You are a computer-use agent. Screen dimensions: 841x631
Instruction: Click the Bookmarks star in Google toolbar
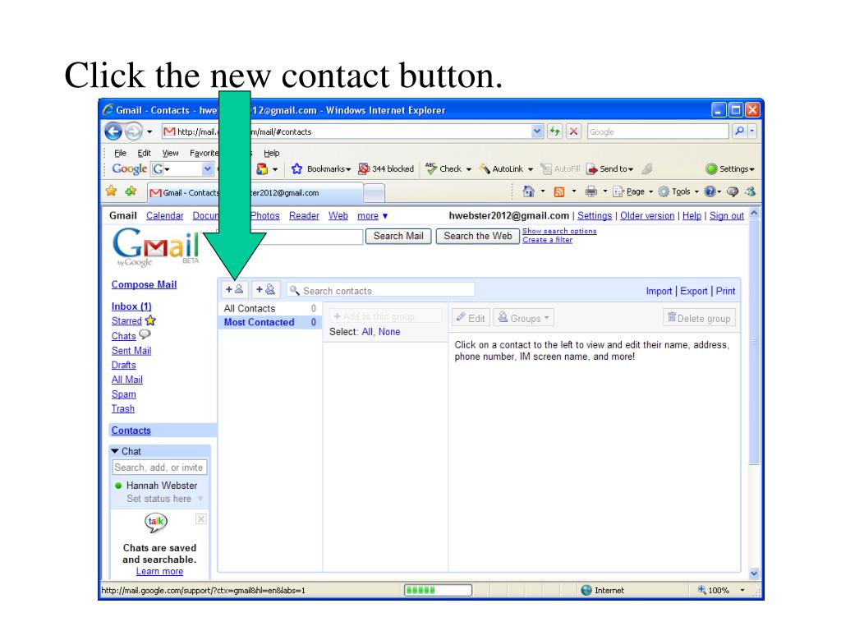tap(296, 169)
